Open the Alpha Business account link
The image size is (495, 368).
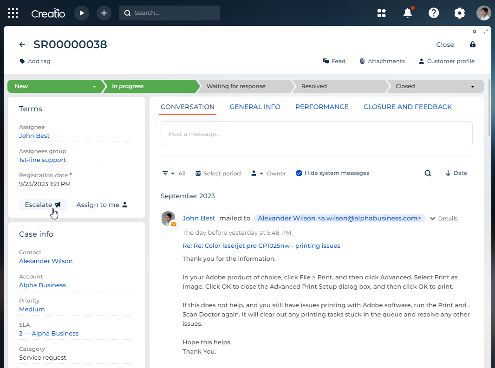pyautogui.click(x=42, y=285)
